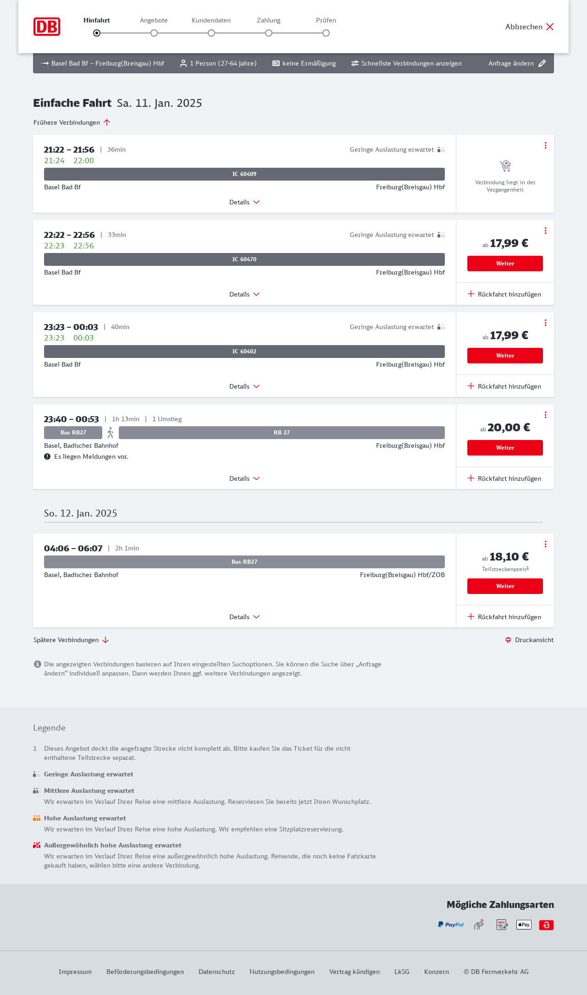Show Schnellste Verbindungen anzeigen filter options
587x995 pixels.
click(x=406, y=63)
